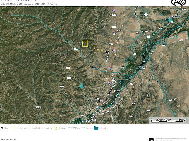
Task: Click the River/Creek legend entry
Action: [87, 128]
